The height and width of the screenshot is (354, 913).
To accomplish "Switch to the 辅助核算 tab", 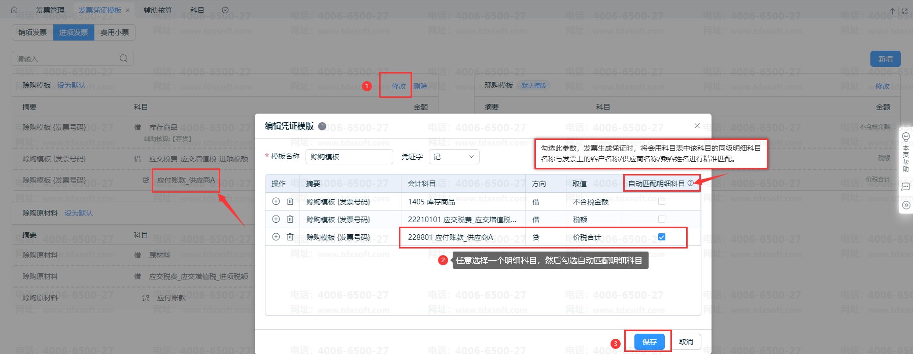I will [158, 10].
